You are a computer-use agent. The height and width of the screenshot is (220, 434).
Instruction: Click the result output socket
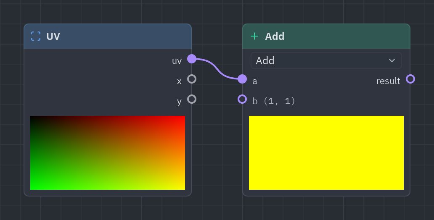[410, 79]
